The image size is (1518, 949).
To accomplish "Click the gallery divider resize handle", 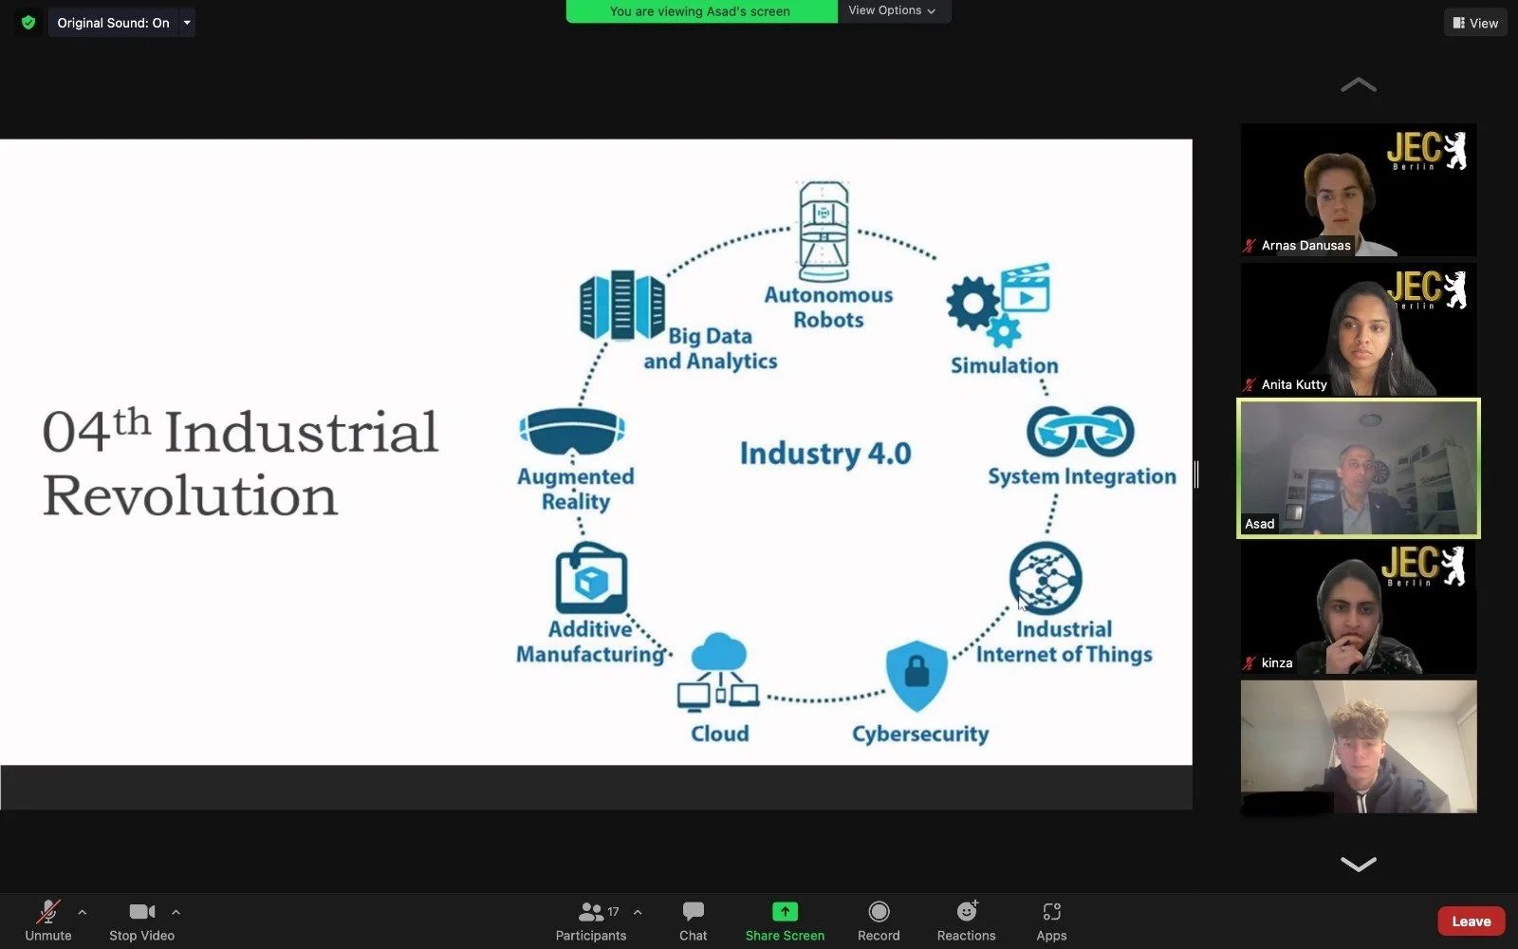I will (x=1196, y=474).
